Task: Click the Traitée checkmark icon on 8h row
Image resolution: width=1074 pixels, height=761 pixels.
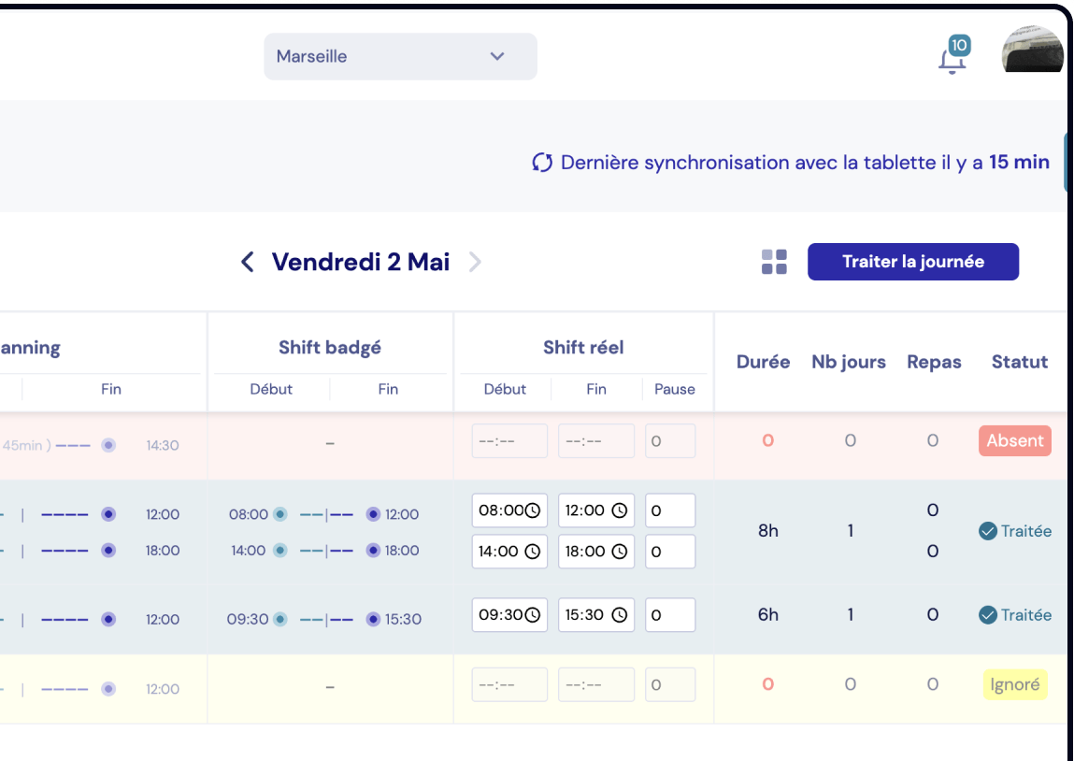Action: tap(987, 531)
